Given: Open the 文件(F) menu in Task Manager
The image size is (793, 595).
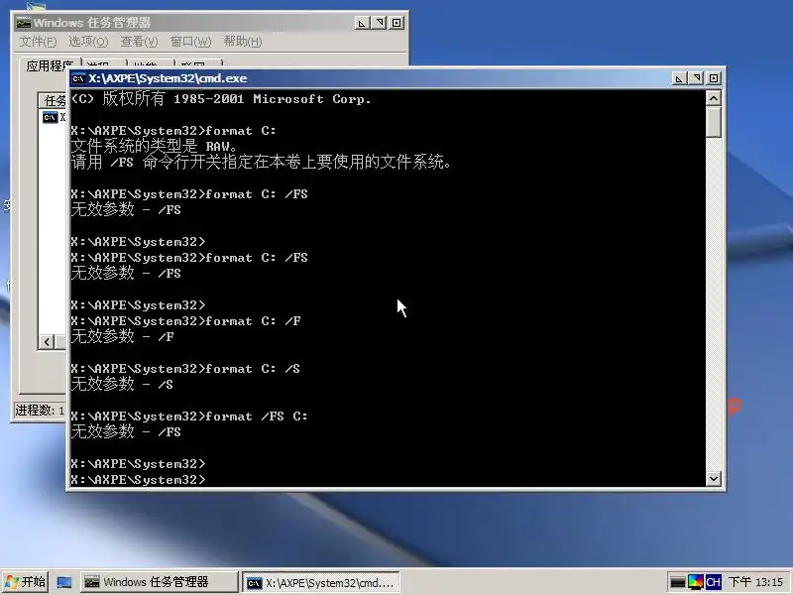Looking at the screenshot, I should [x=38, y=42].
